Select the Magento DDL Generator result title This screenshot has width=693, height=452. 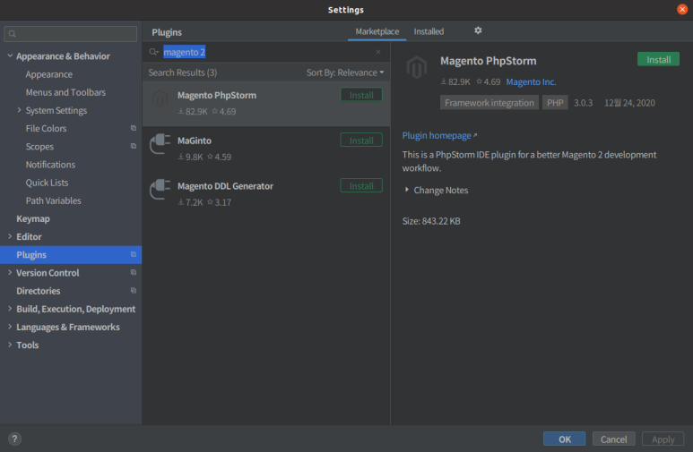[225, 186]
